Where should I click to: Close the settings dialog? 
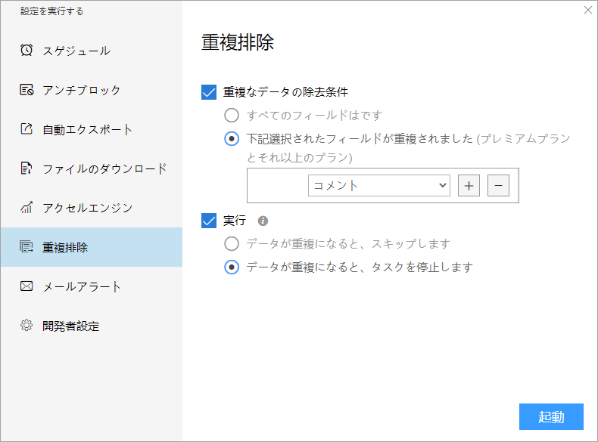[588, 10]
